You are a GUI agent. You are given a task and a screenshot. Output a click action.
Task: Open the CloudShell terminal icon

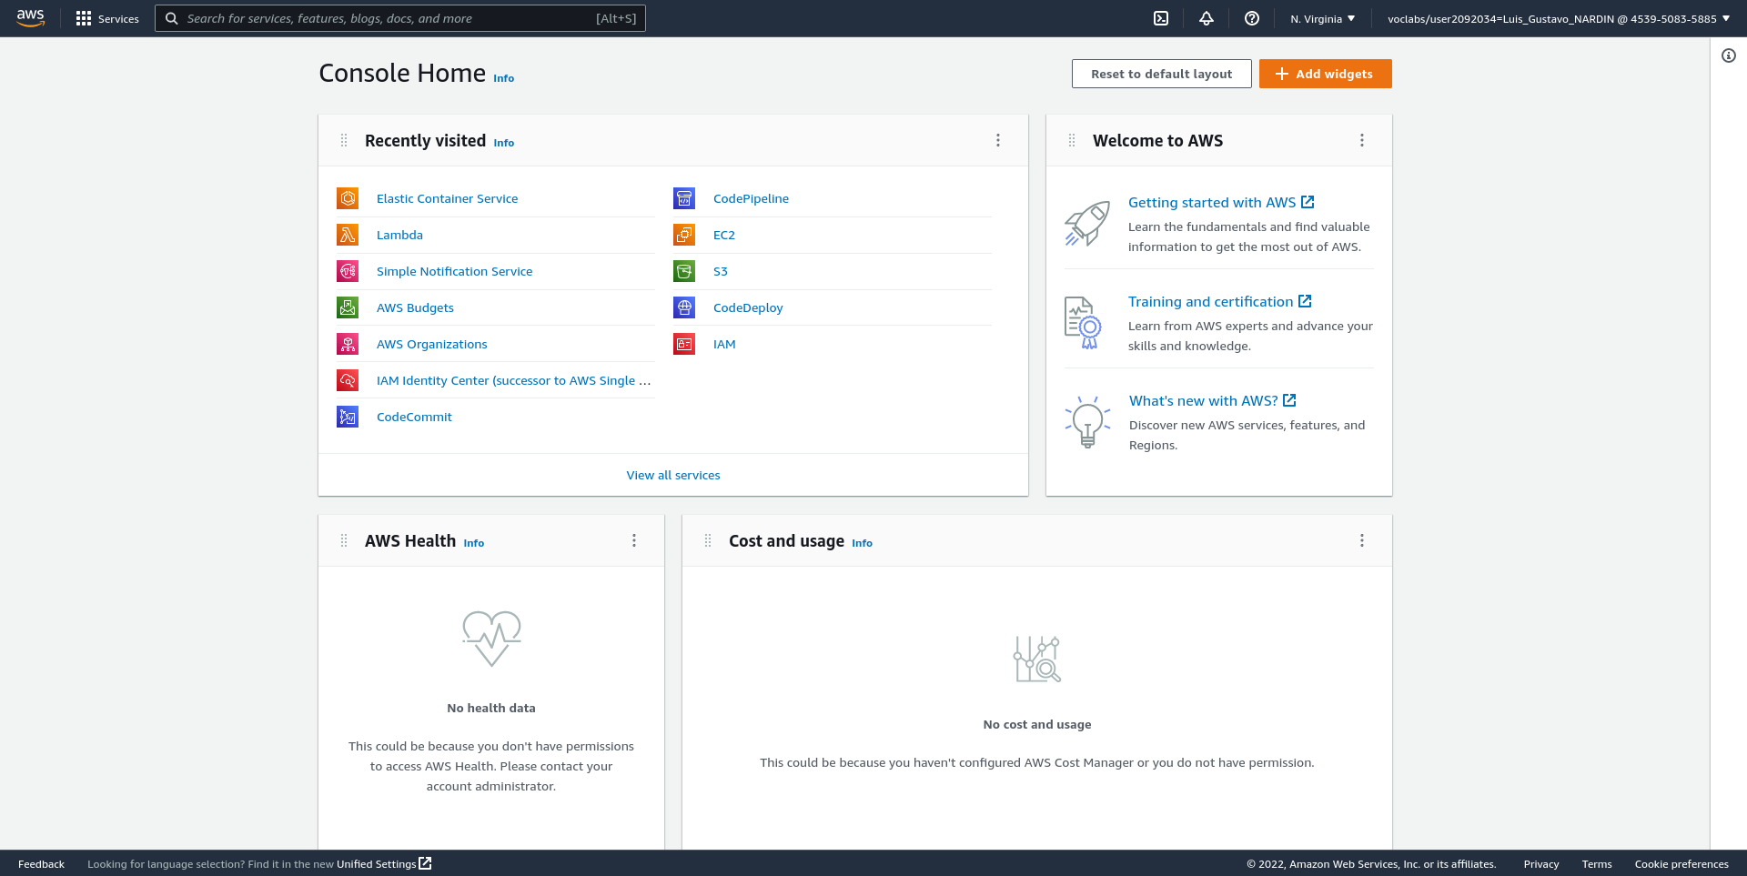1161,18
